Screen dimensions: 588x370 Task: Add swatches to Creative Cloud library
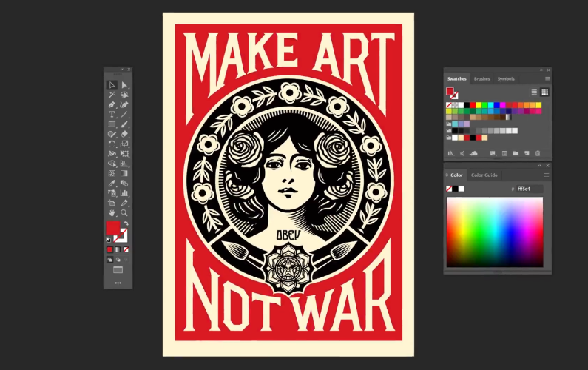pos(473,153)
